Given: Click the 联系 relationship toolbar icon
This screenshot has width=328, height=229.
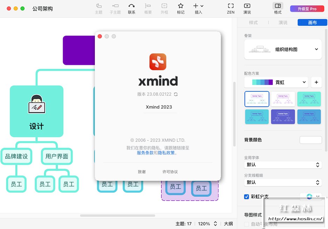Looking at the screenshot, I should coord(131,6).
